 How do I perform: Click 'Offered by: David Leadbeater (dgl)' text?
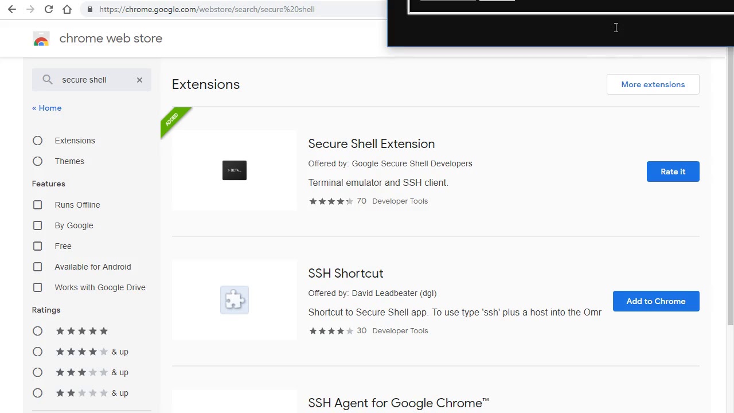coord(372,293)
